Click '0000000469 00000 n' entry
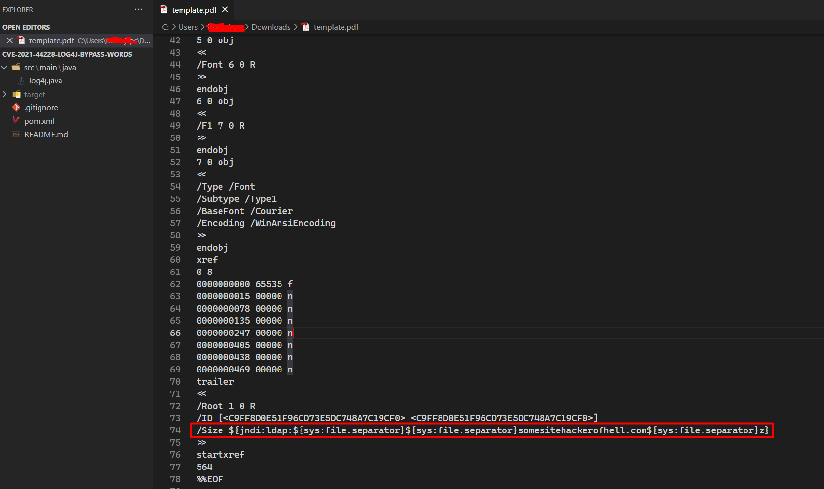The height and width of the screenshot is (489, 824). tap(244, 370)
